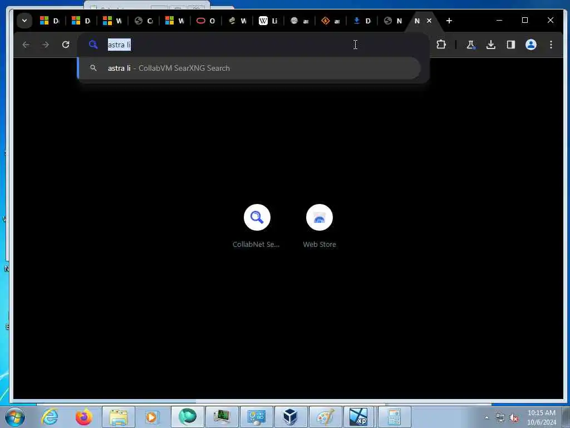Open VirtualBox from the taskbar
This screenshot has height=428, width=570.
291,417
